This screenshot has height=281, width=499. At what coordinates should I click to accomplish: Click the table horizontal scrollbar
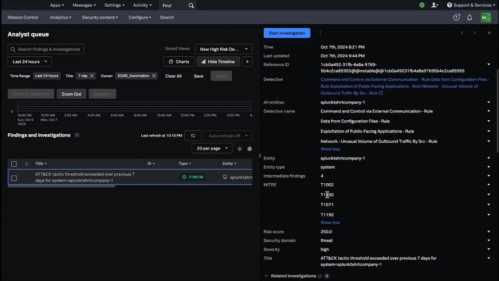click(61, 186)
